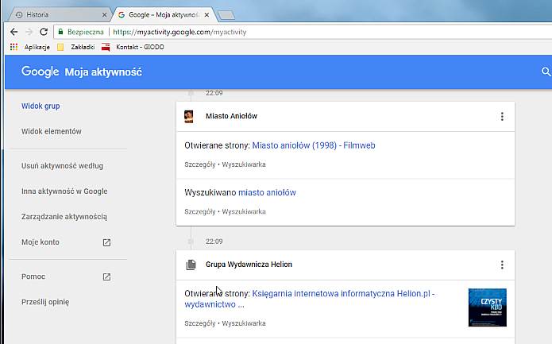Open Zarządzanie aktywnością in sidebar

click(64, 217)
